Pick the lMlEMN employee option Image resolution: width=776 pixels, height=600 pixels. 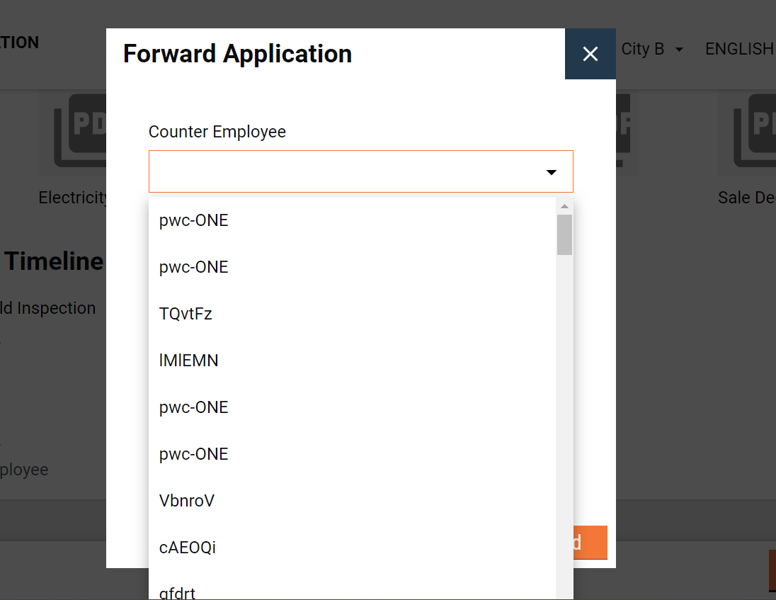tap(188, 361)
